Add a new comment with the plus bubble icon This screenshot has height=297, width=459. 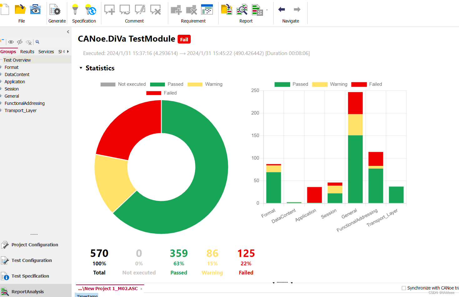[109, 10]
